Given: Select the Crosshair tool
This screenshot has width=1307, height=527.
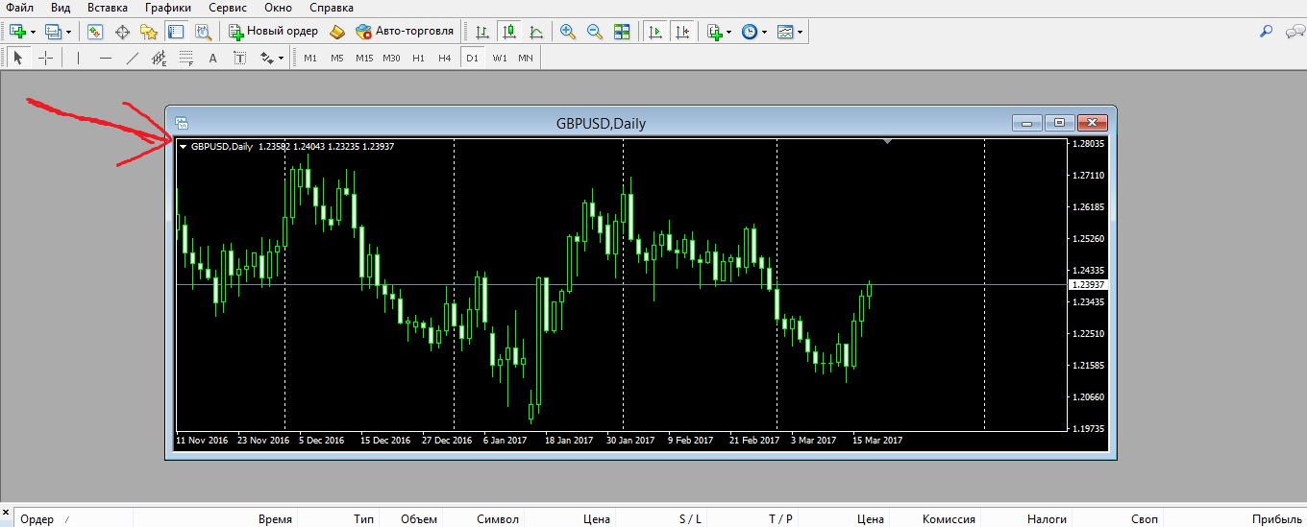Looking at the screenshot, I should click(45, 58).
